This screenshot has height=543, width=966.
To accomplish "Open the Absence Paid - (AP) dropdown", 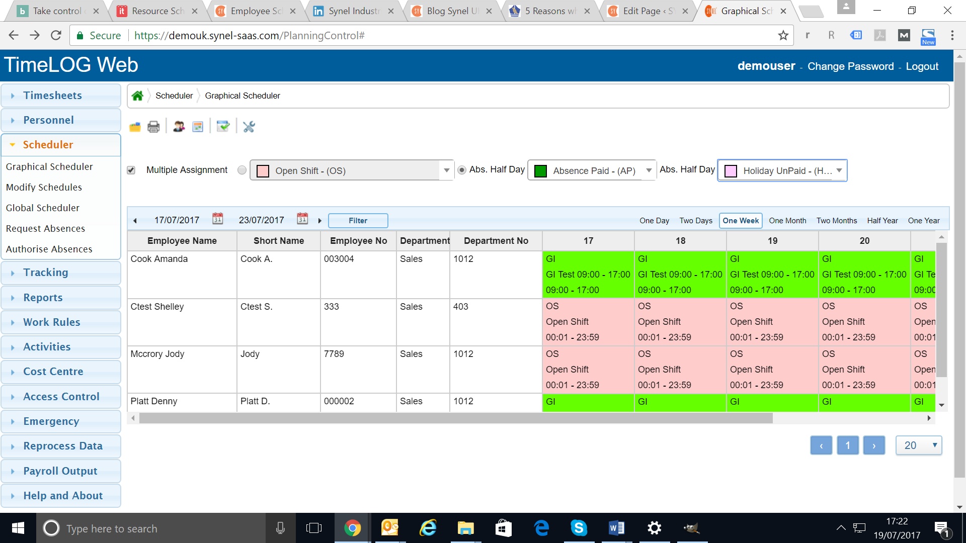I will click(x=649, y=170).
